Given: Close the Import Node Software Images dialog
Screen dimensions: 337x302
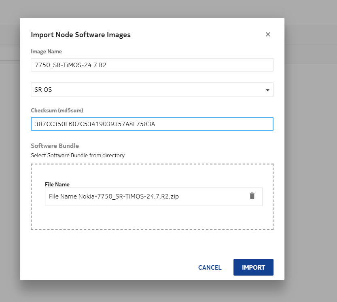Looking at the screenshot, I should (x=268, y=34).
